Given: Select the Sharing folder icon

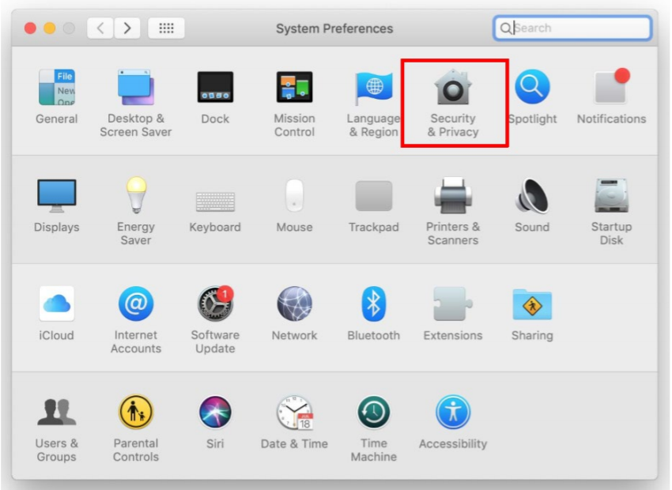Looking at the screenshot, I should (532, 304).
